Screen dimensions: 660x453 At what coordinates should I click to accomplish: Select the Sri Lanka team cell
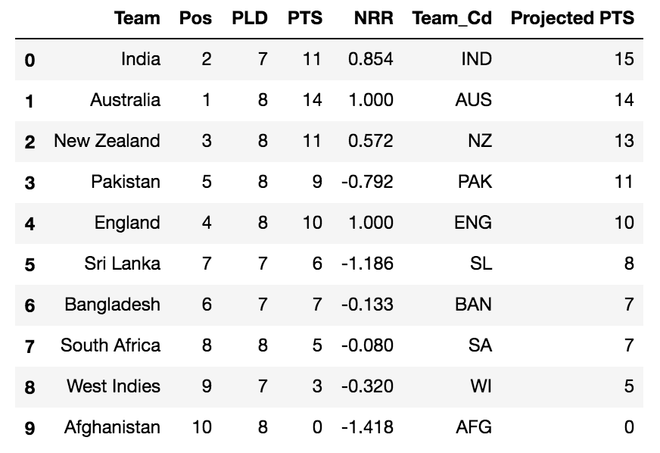pos(122,264)
